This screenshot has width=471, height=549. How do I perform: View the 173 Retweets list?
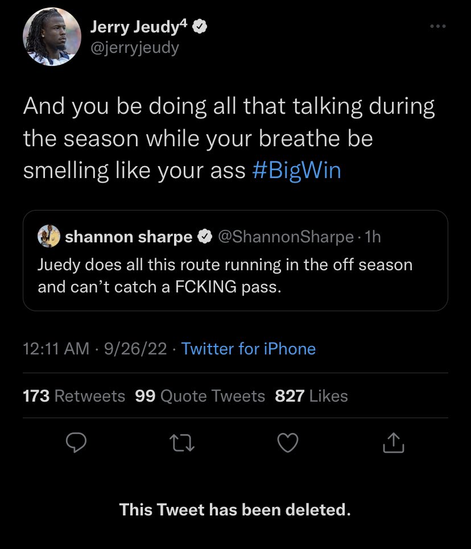click(x=74, y=396)
